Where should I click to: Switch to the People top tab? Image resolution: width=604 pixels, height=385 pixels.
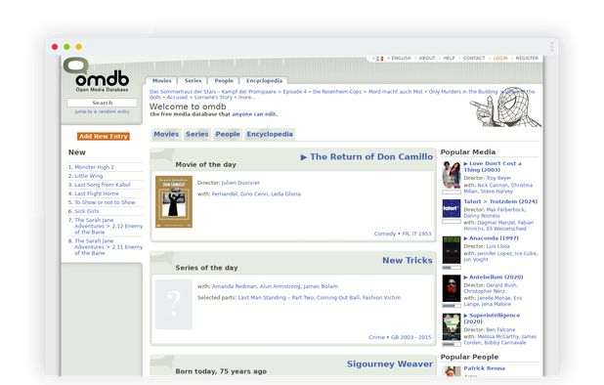click(x=224, y=81)
